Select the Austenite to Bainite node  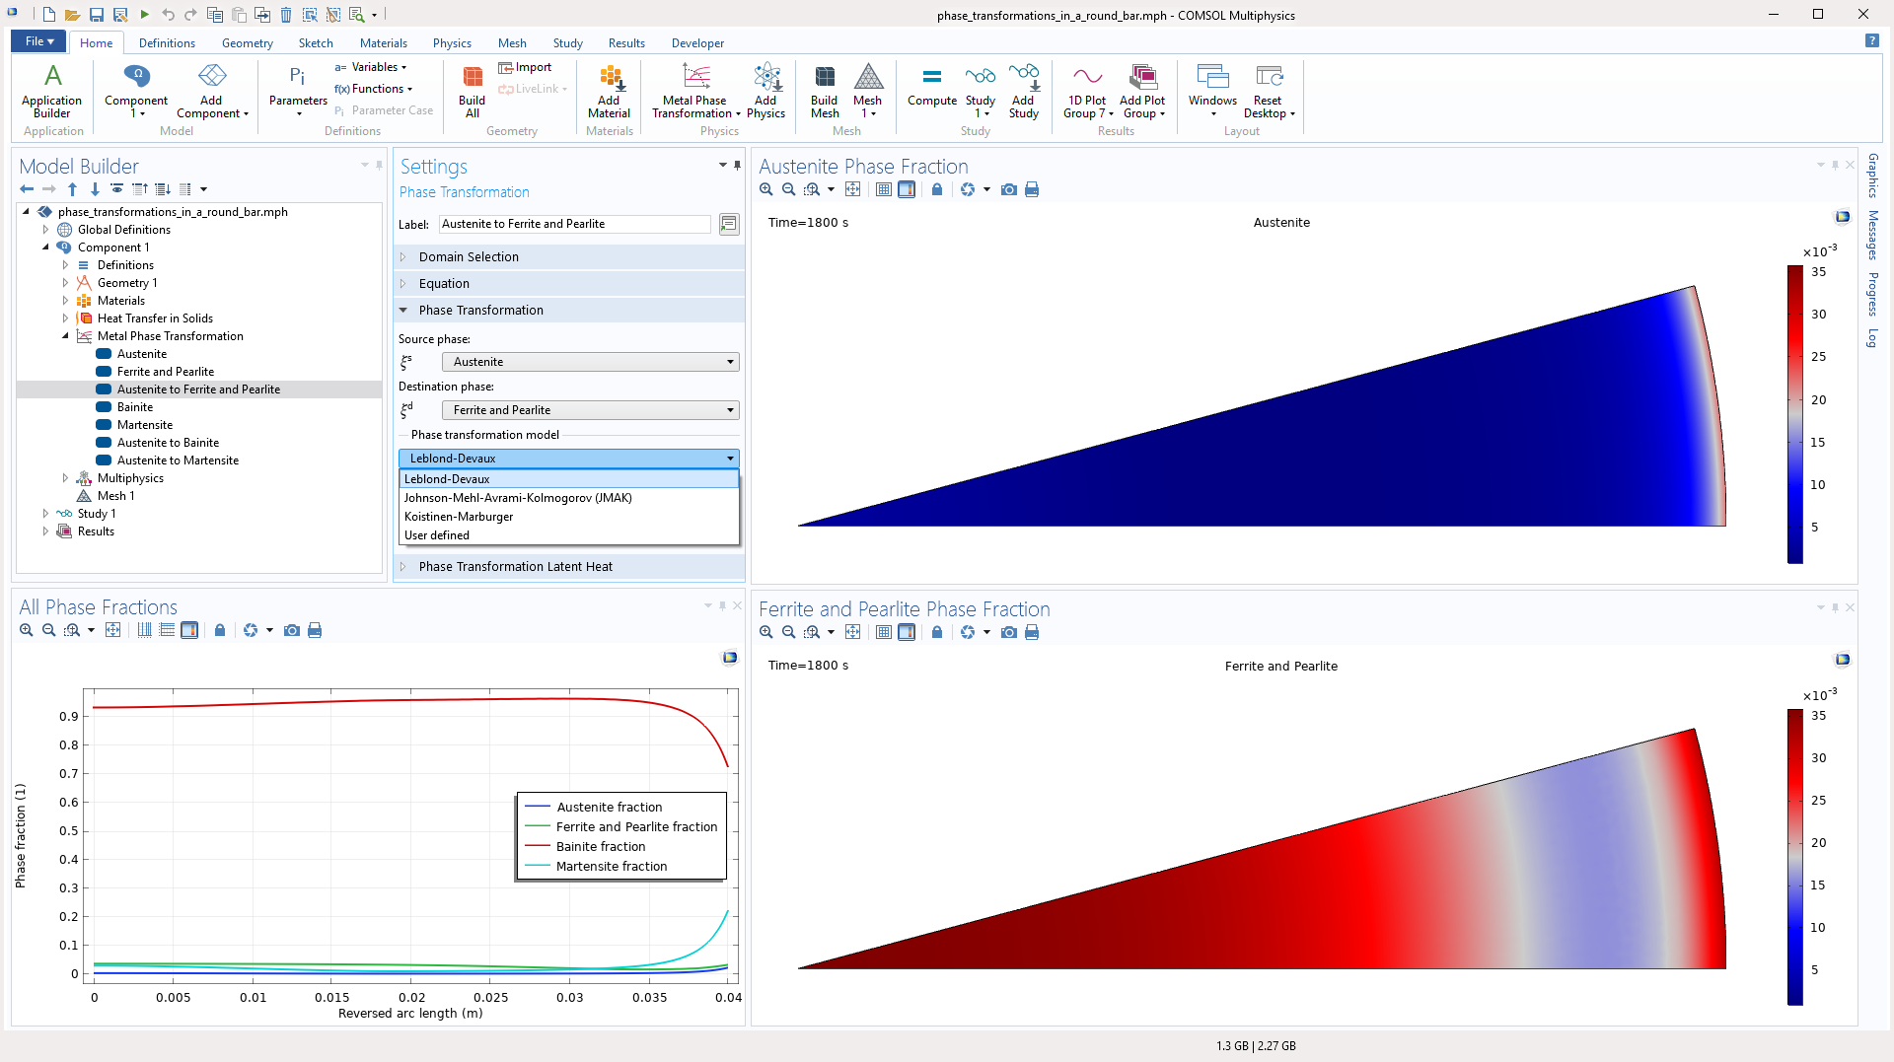(x=168, y=443)
